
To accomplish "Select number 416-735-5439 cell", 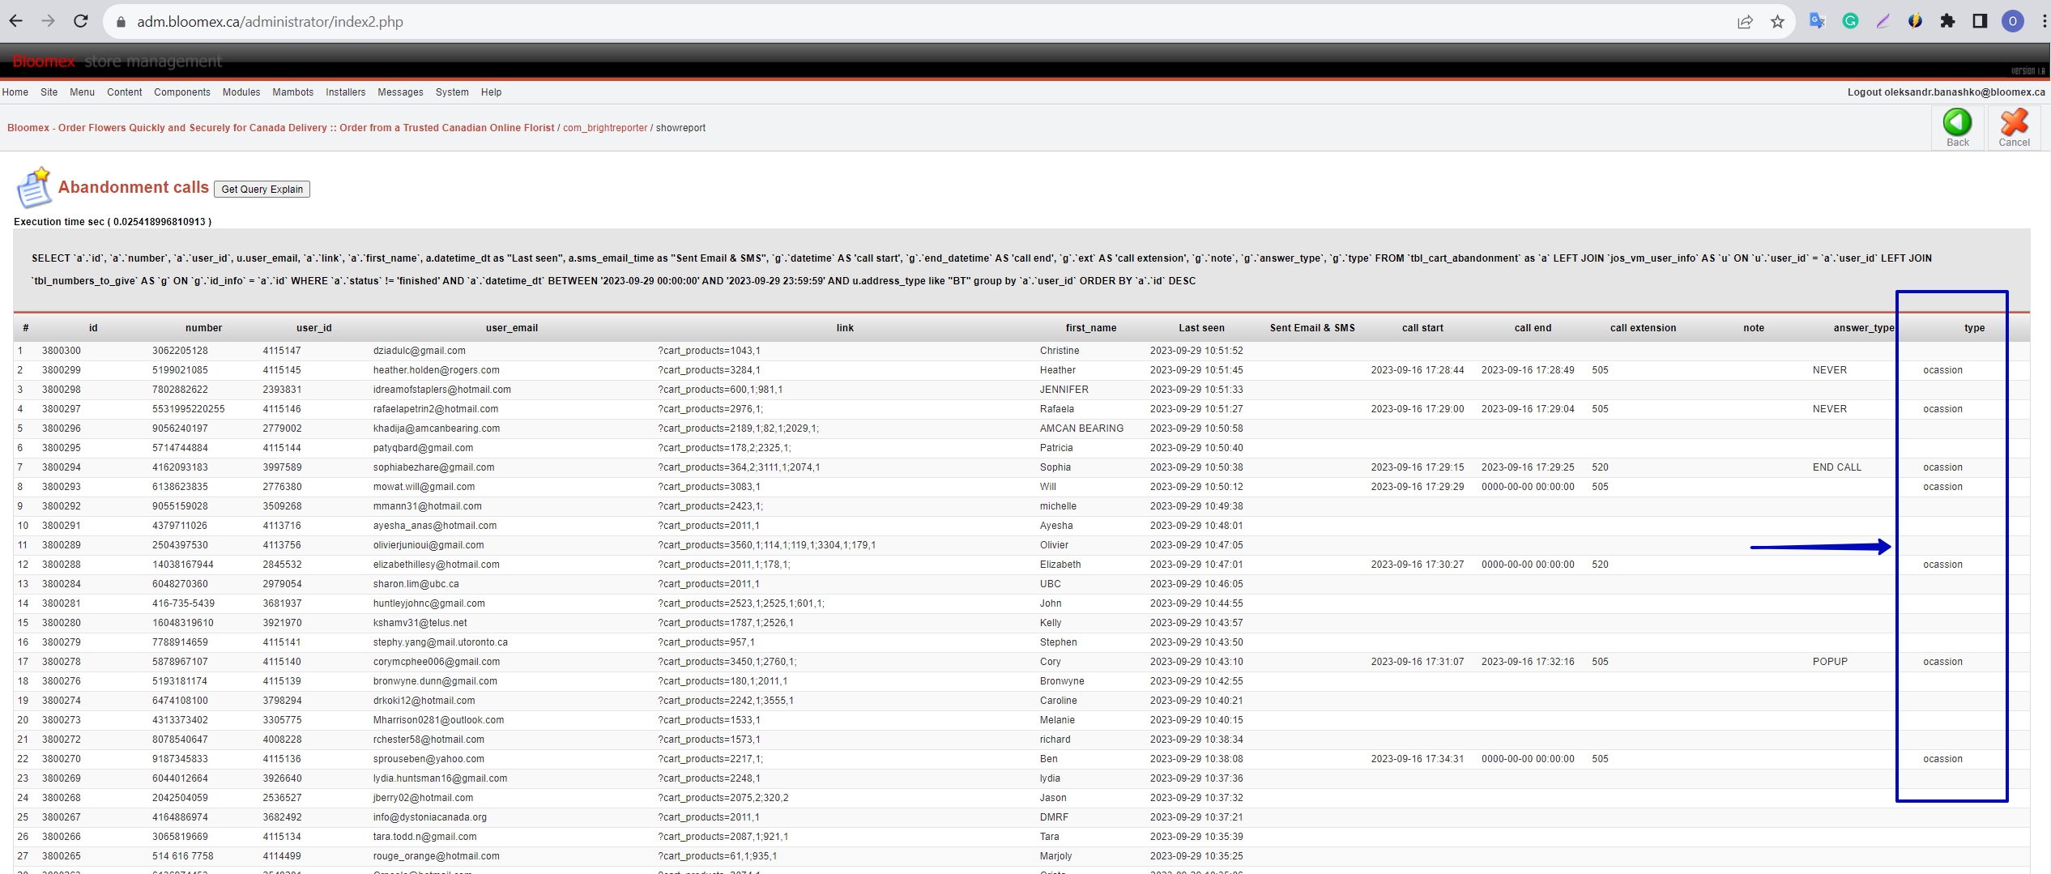I will pyautogui.click(x=183, y=603).
